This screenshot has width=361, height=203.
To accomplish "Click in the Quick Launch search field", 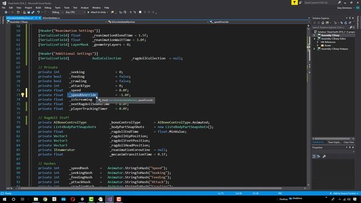I will pyautogui.click(x=320, y=2).
